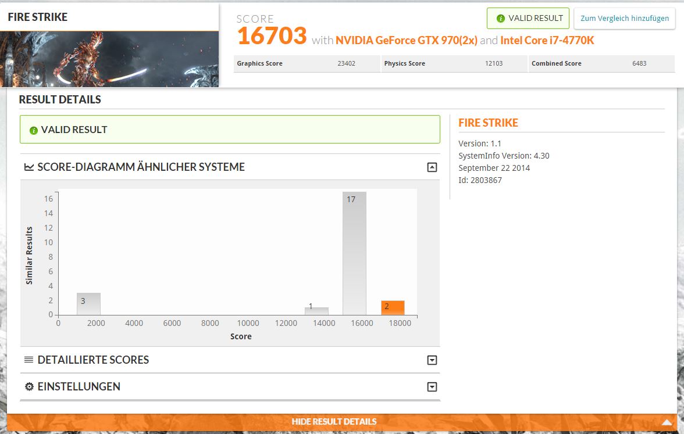Viewport: 684px width, 434px height.
Task: Click the 16000 tick label on chart axis
Action: (x=362, y=323)
